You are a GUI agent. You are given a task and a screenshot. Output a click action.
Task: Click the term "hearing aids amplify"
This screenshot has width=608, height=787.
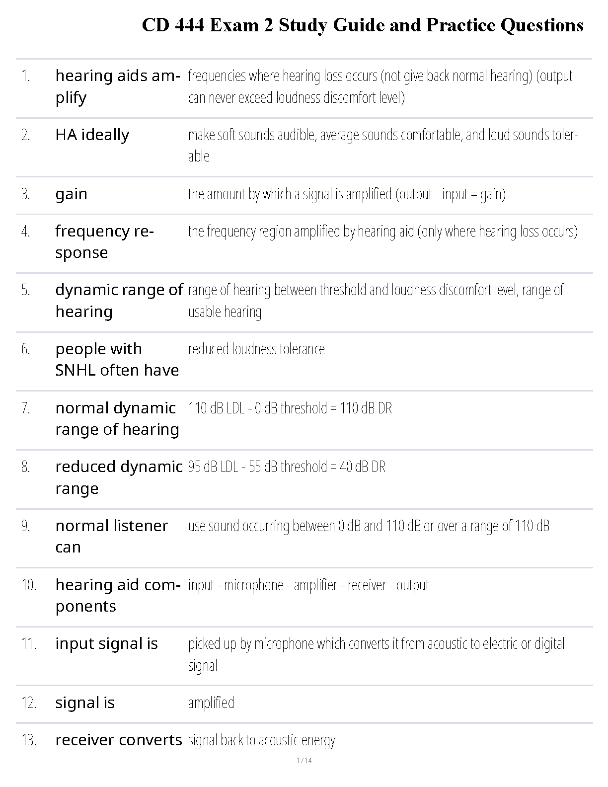pyautogui.click(x=117, y=86)
